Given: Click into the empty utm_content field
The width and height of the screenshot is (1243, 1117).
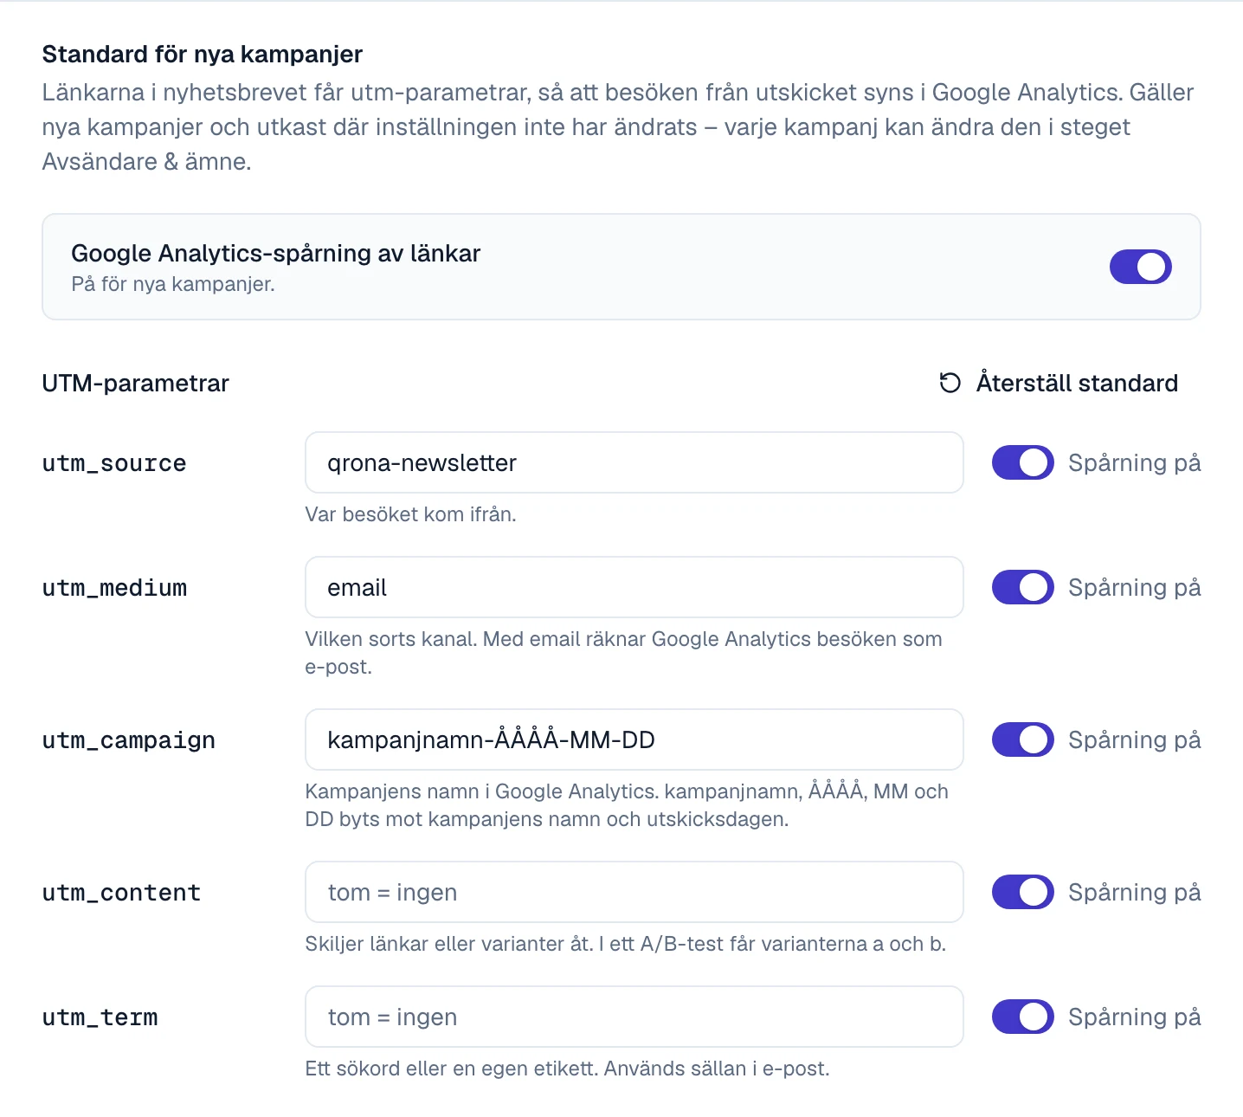Looking at the screenshot, I should pos(634,892).
